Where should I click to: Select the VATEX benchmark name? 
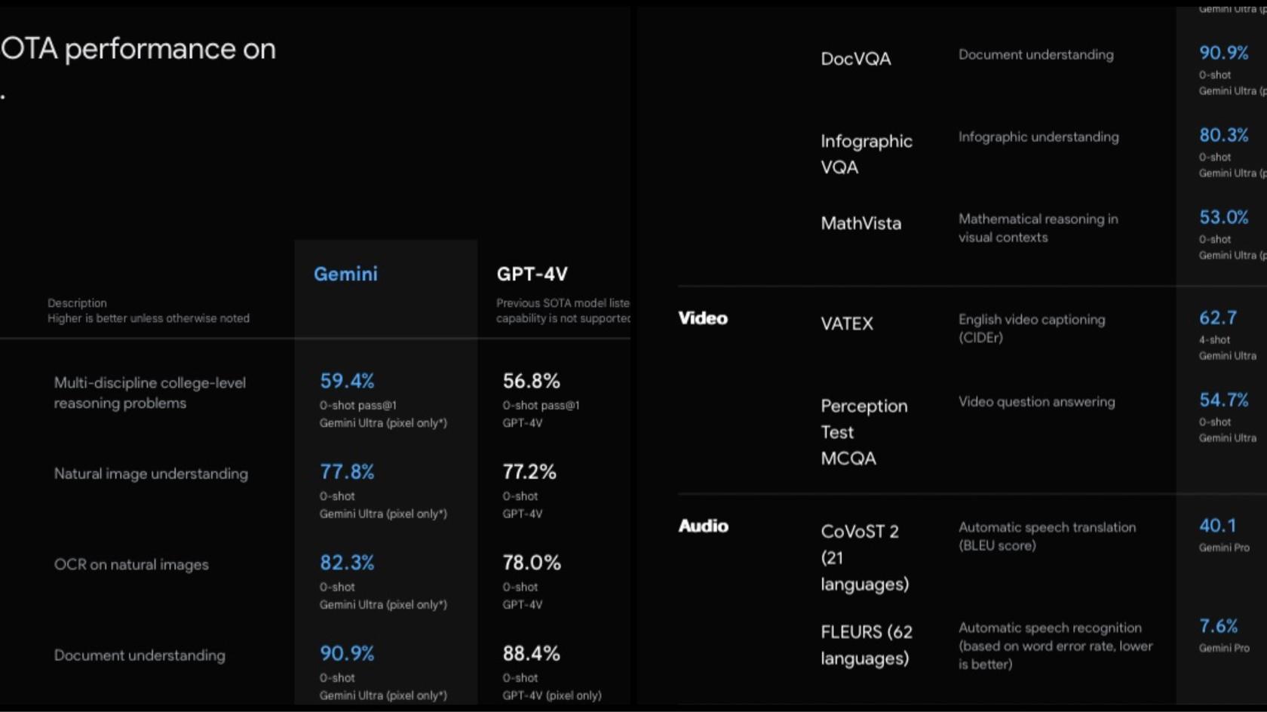click(847, 324)
